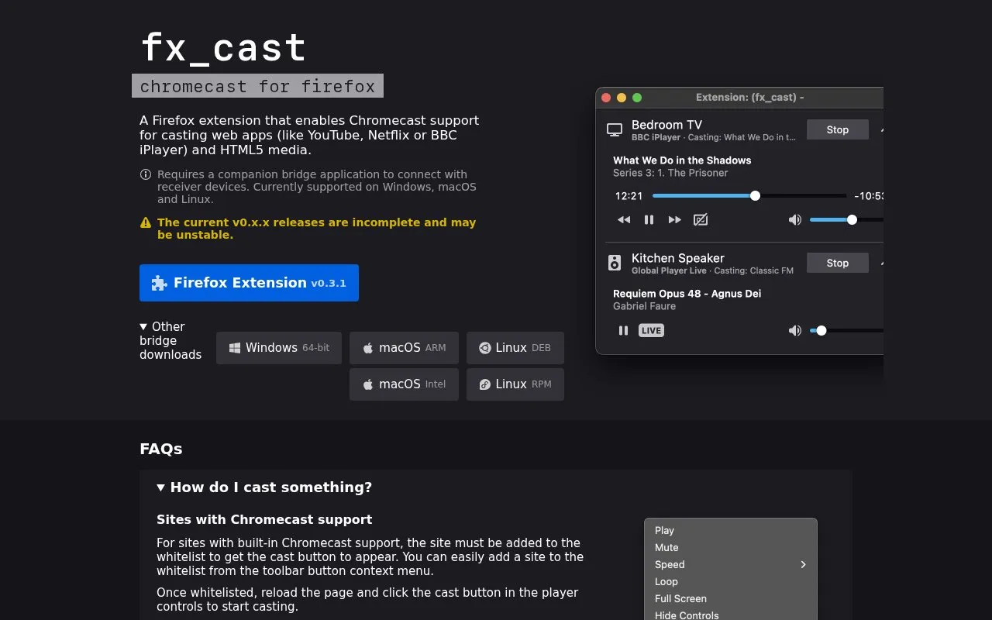Stop casting to Kitchen Speaker
Viewport: 992px width, 620px height.
pyautogui.click(x=838, y=263)
